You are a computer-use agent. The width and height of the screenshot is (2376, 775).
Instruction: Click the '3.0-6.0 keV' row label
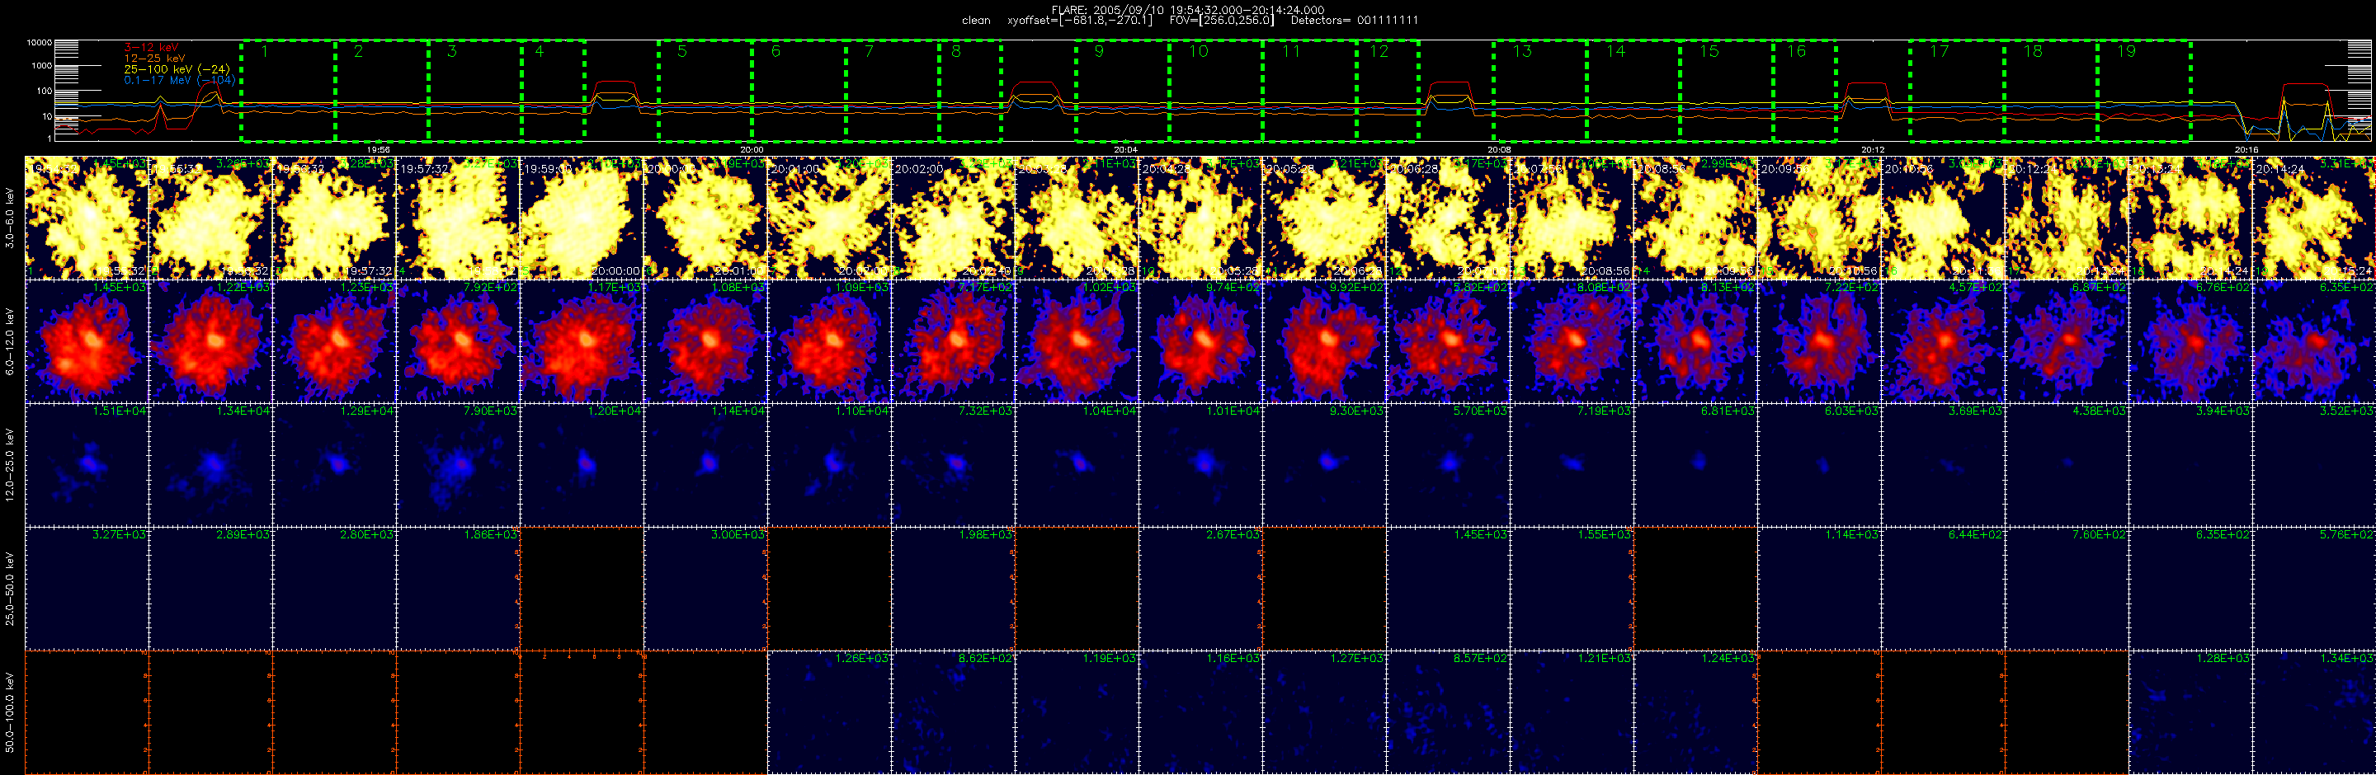click(10, 218)
